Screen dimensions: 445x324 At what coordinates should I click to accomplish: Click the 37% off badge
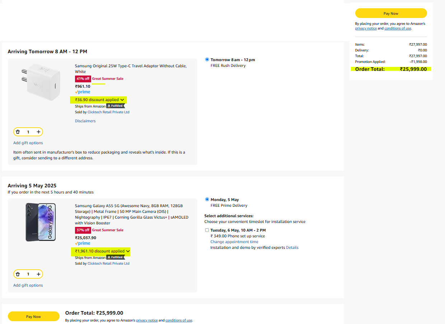[x=83, y=230]
